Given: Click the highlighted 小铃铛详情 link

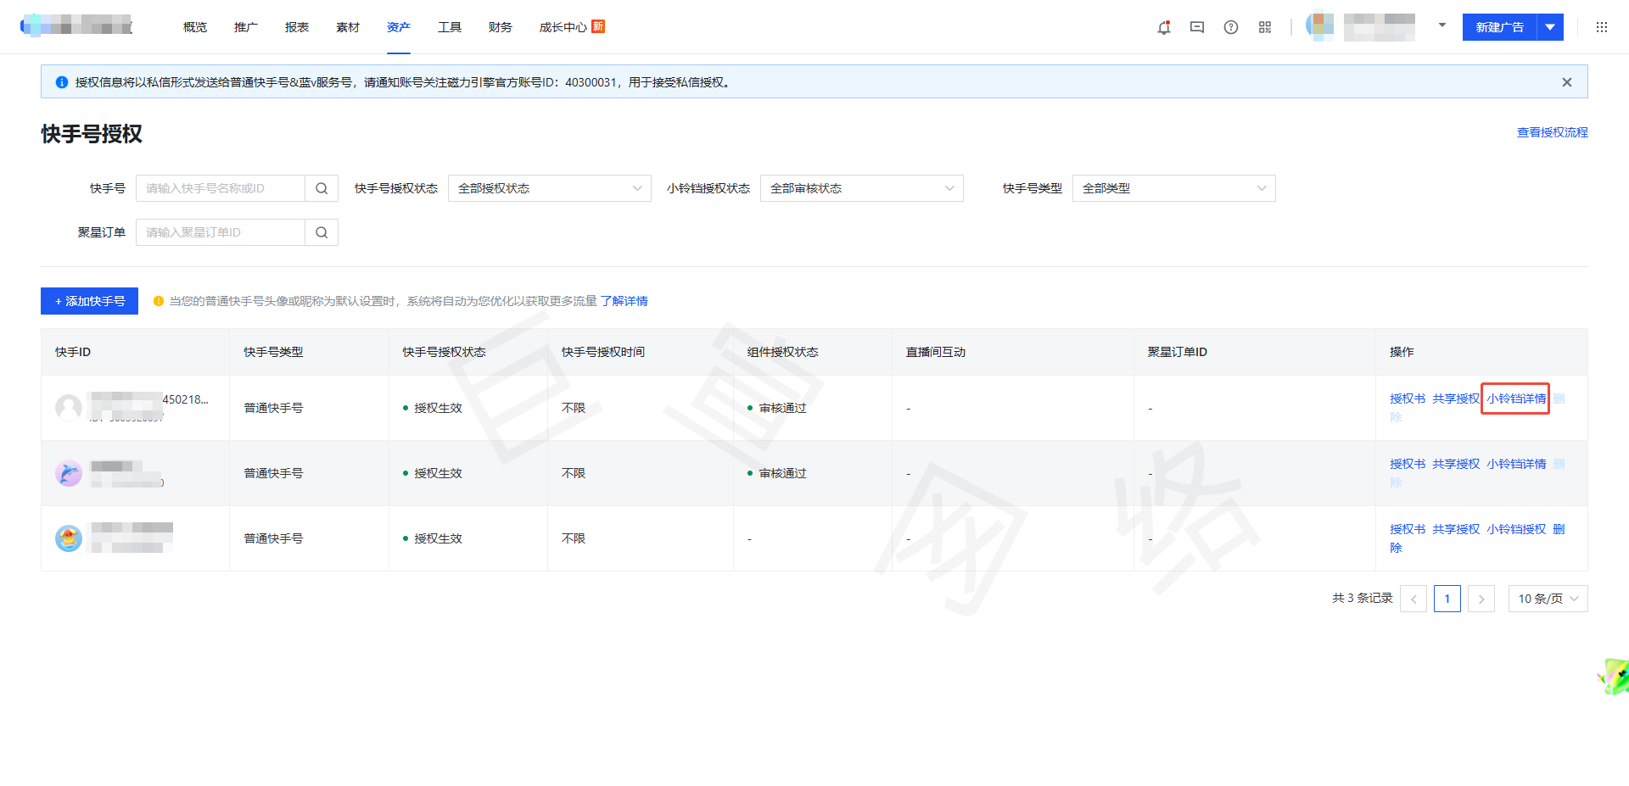Looking at the screenshot, I should (1515, 399).
